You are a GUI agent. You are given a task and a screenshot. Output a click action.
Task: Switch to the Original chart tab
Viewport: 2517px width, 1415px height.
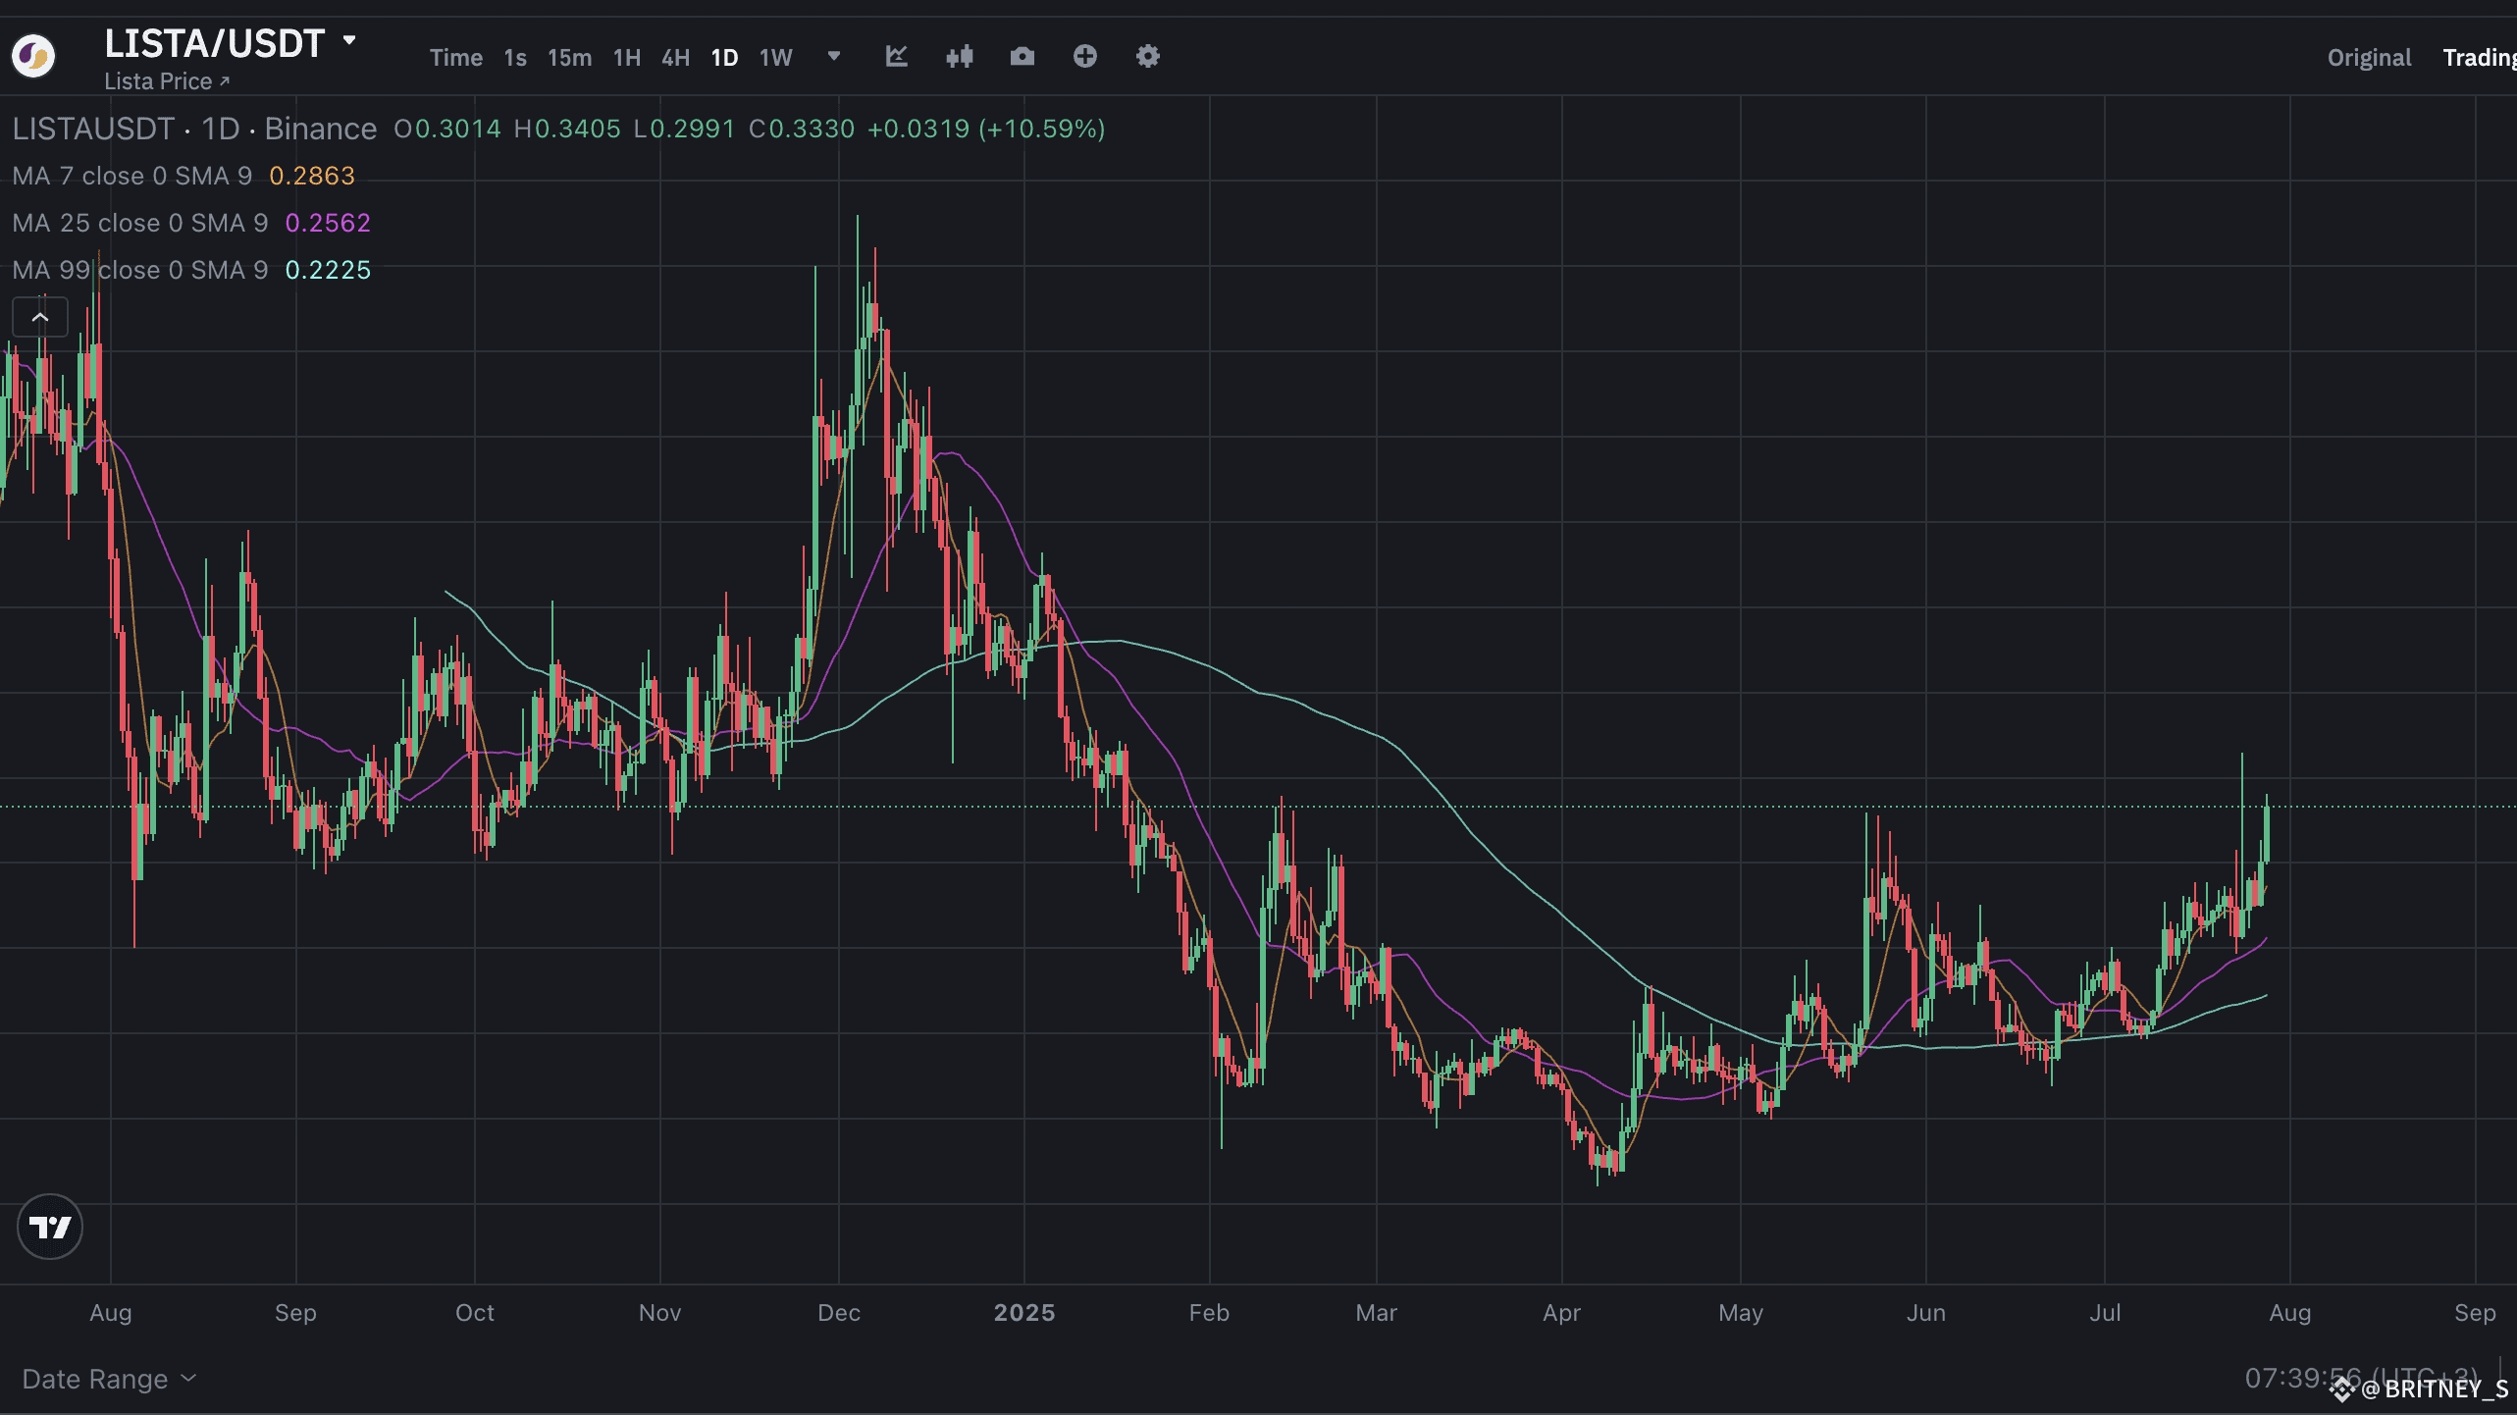2368,58
